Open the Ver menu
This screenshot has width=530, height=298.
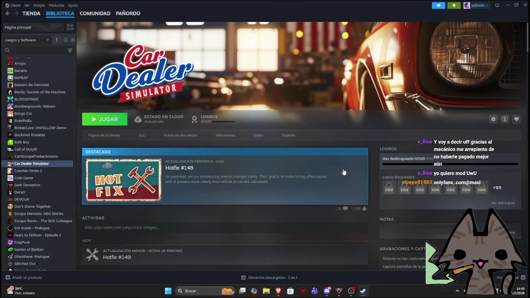[x=27, y=5]
